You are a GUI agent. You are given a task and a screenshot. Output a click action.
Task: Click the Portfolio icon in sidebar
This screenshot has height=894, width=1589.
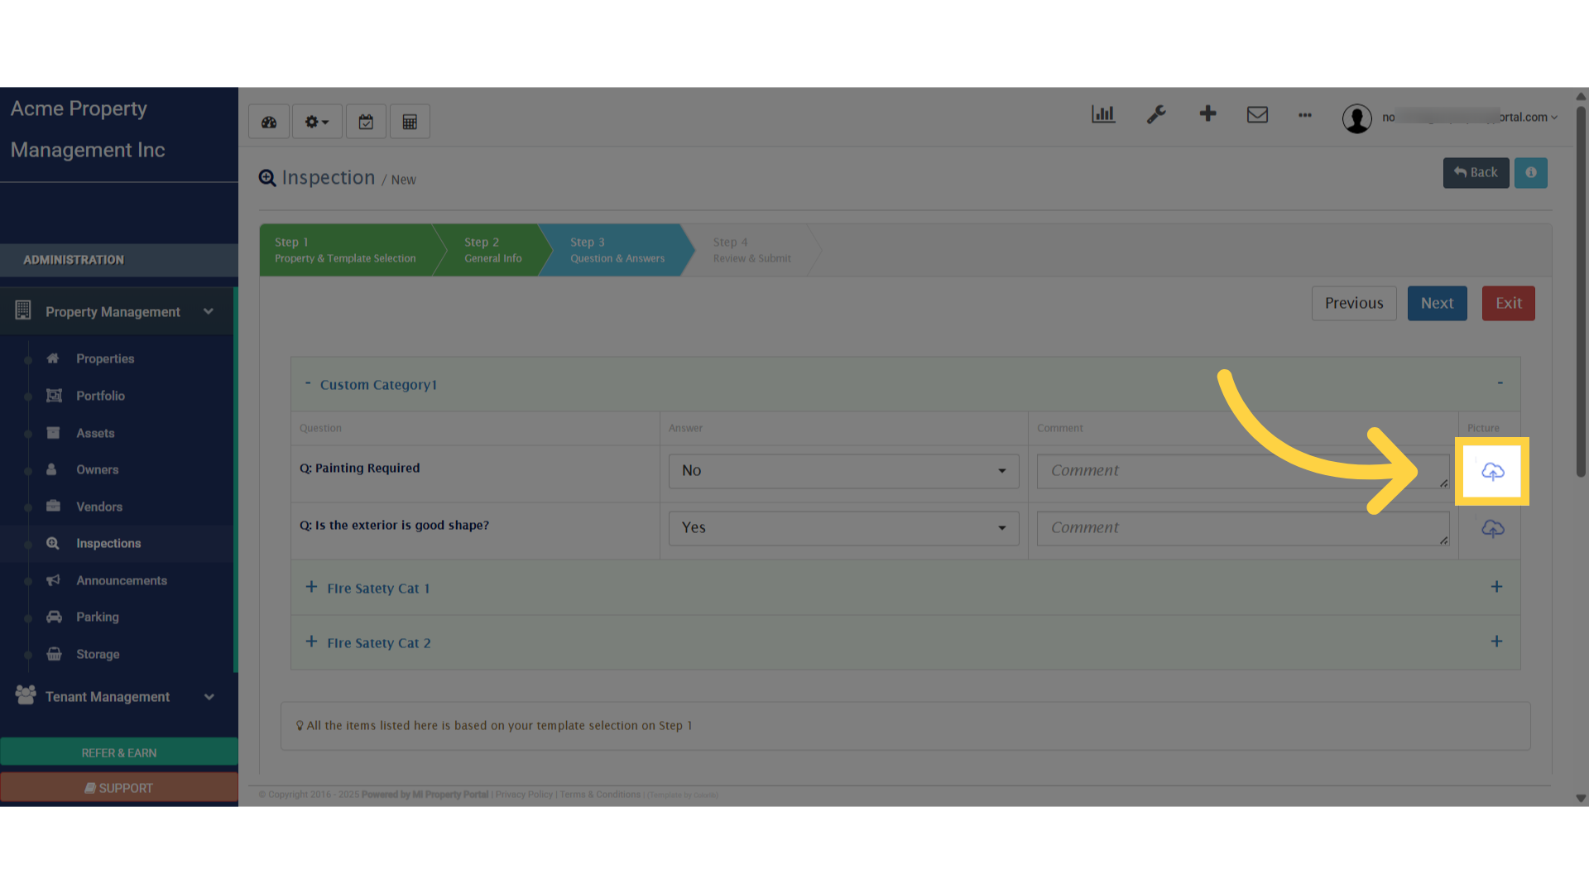click(54, 396)
